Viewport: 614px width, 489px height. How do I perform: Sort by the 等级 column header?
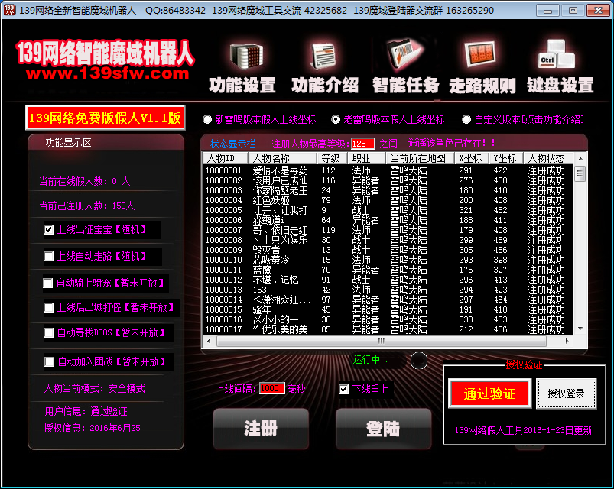point(333,158)
